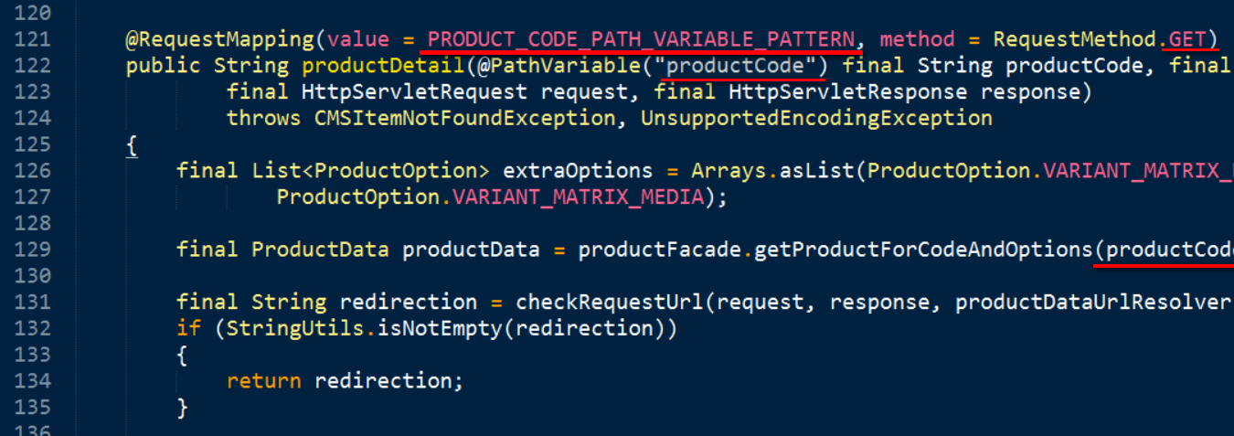The image size is (1234, 436).
Task: Click UnsupportedEncodingException in throws clause
Action: [815, 118]
